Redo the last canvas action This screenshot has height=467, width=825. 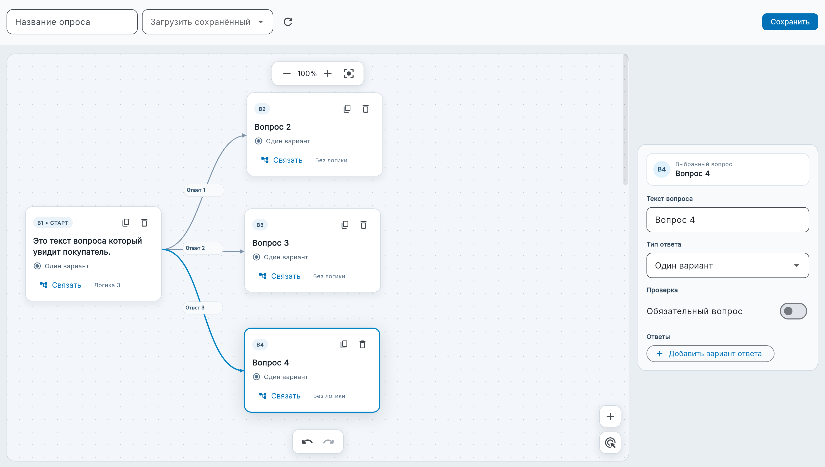pos(328,442)
